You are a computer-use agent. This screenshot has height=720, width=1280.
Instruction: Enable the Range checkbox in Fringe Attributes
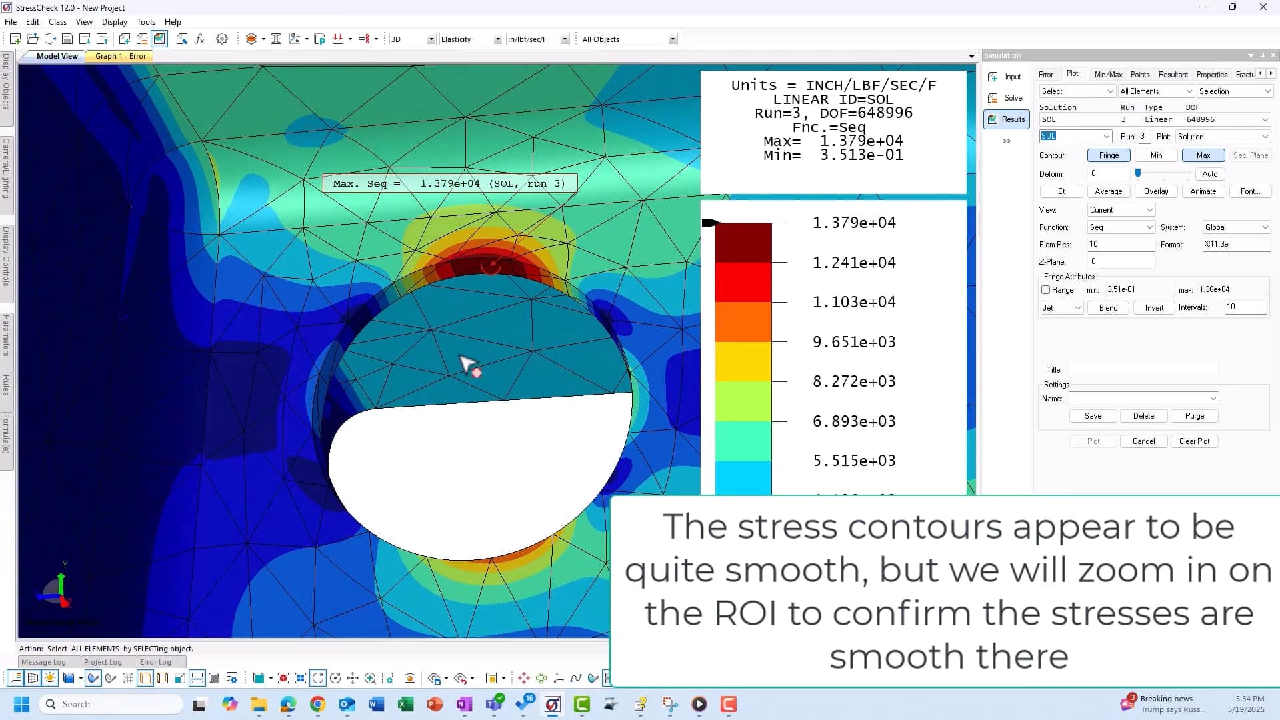1046,290
